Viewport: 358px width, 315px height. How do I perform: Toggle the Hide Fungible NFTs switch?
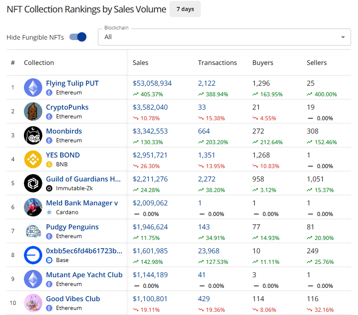click(x=78, y=37)
